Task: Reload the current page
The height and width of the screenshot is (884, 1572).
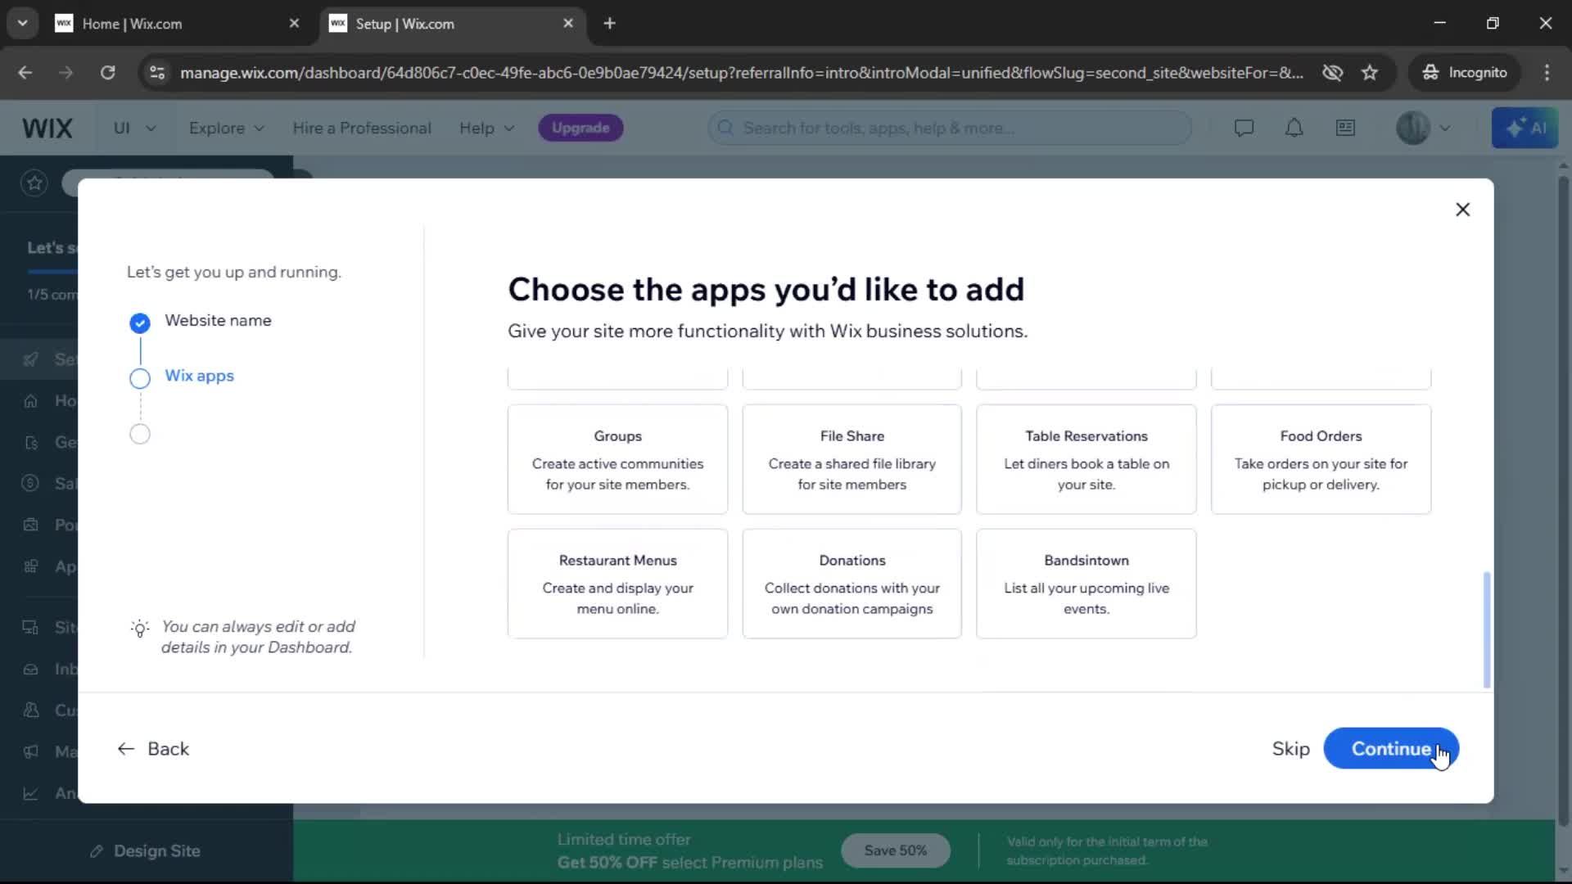Action: [x=107, y=73]
